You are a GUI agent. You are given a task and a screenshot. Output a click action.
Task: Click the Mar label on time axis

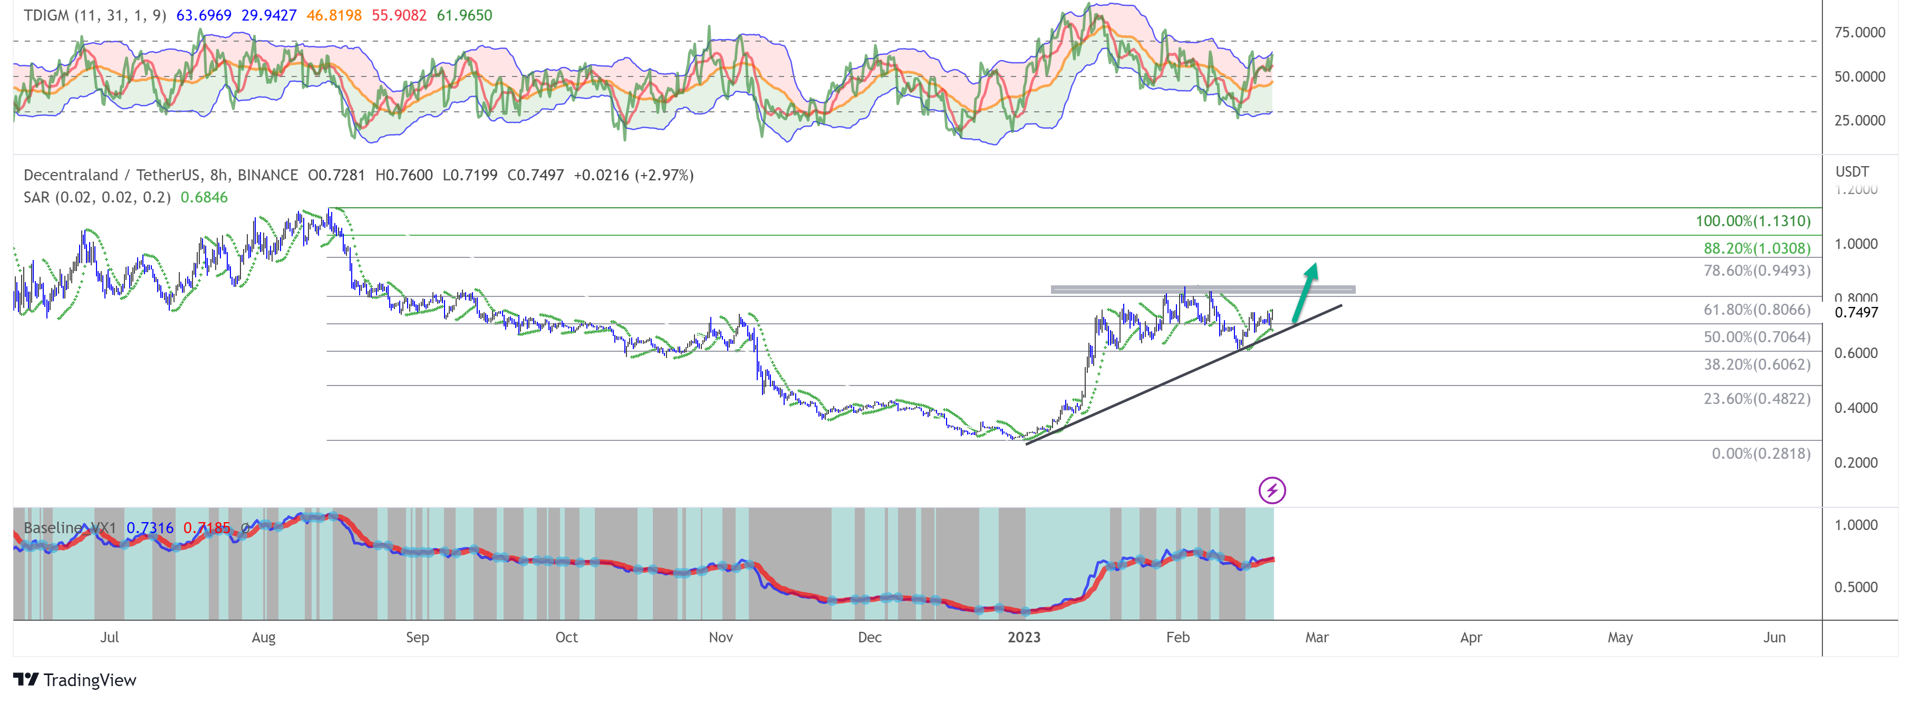1317,638
